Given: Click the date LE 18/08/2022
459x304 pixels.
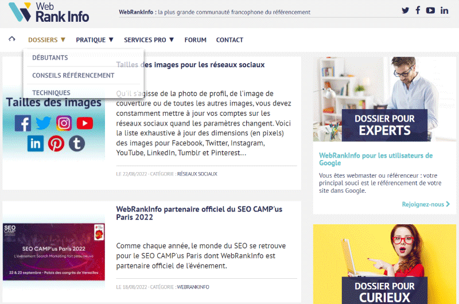Looking at the screenshot, I should pyautogui.click(x=131, y=287).
